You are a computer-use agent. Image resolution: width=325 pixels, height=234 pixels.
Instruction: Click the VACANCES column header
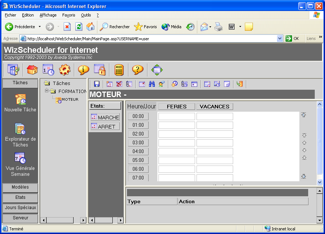tap(215, 107)
